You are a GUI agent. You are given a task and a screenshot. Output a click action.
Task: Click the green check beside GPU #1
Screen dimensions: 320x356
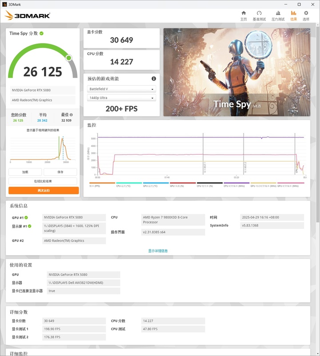point(26,217)
